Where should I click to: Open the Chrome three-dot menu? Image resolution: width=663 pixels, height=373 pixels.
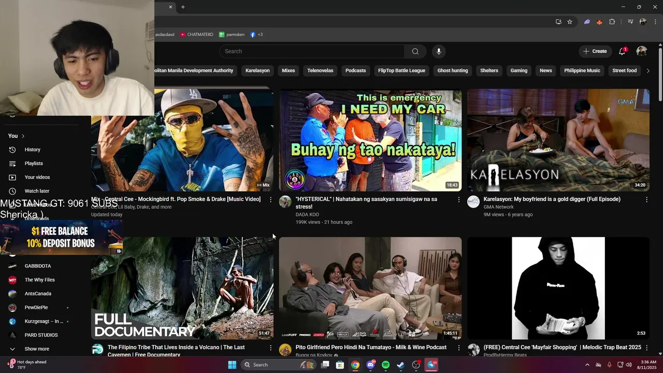click(655, 22)
